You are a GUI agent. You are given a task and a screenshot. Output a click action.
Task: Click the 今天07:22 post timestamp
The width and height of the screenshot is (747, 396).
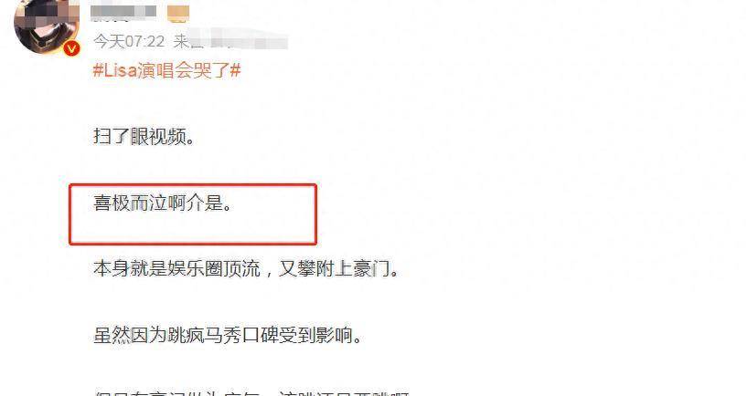point(129,42)
